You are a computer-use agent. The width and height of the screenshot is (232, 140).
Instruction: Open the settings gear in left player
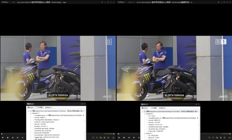click(108, 137)
